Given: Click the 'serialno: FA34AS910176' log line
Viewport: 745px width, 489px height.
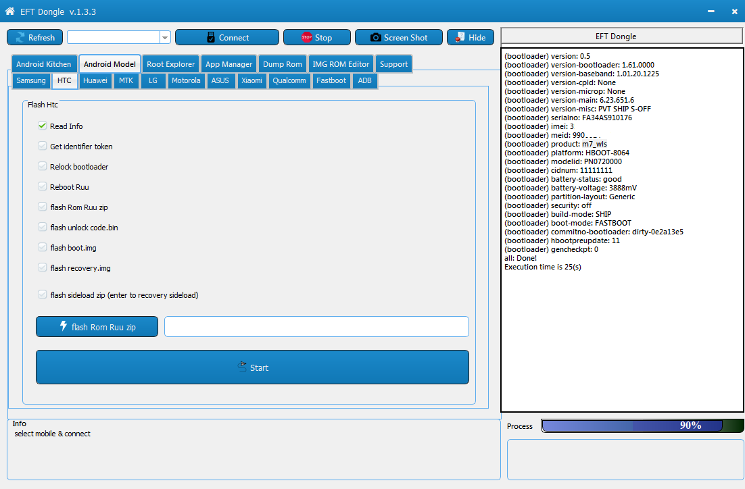Looking at the screenshot, I should (x=569, y=118).
